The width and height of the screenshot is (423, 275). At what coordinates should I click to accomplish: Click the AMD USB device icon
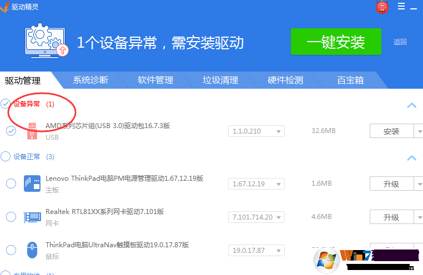click(x=32, y=131)
